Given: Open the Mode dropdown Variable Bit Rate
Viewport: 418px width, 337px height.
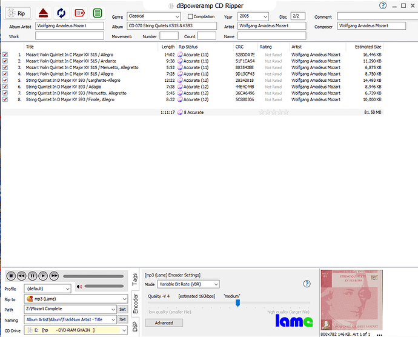Looking at the screenshot, I should [x=188, y=284].
